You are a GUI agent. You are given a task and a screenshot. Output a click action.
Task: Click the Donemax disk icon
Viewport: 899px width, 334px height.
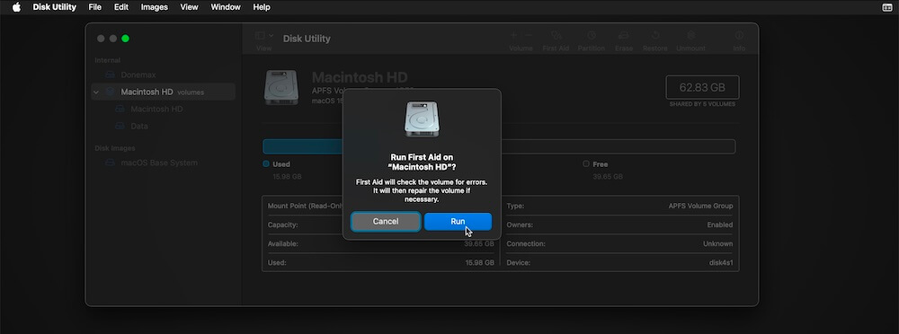coord(110,75)
